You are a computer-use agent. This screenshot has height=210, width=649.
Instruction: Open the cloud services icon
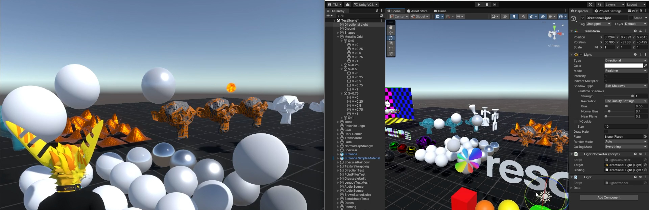(x=347, y=4)
